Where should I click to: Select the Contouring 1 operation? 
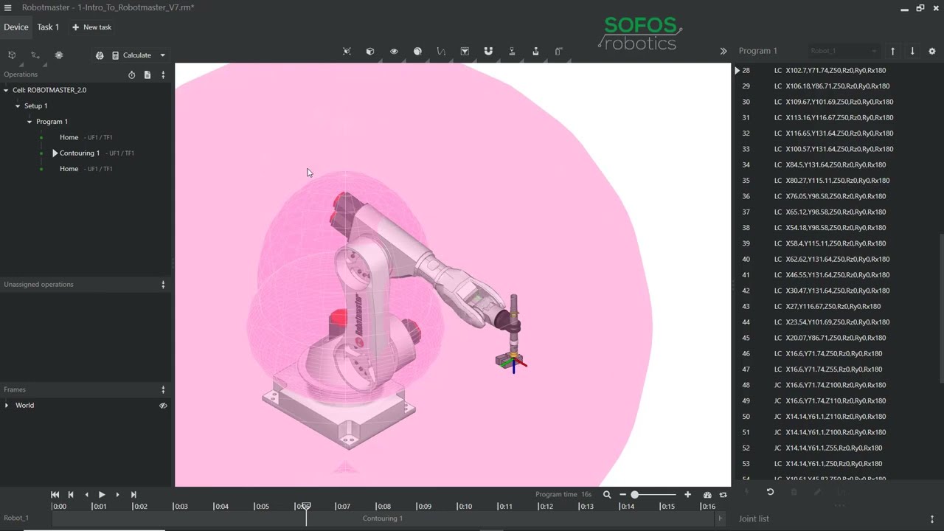80,153
